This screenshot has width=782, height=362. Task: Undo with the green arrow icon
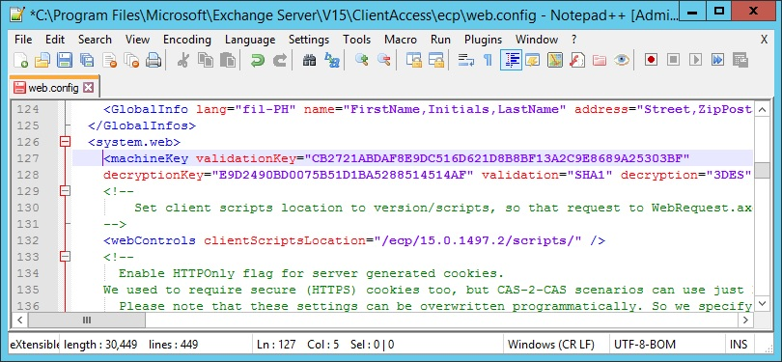(x=258, y=60)
